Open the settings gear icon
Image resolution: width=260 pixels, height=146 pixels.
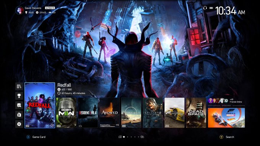point(19,124)
